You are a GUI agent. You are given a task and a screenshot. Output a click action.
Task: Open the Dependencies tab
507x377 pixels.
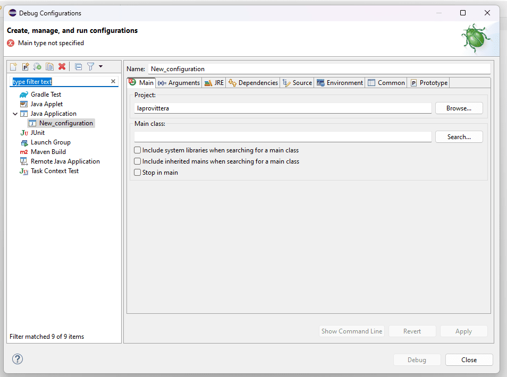[x=253, y=83]
